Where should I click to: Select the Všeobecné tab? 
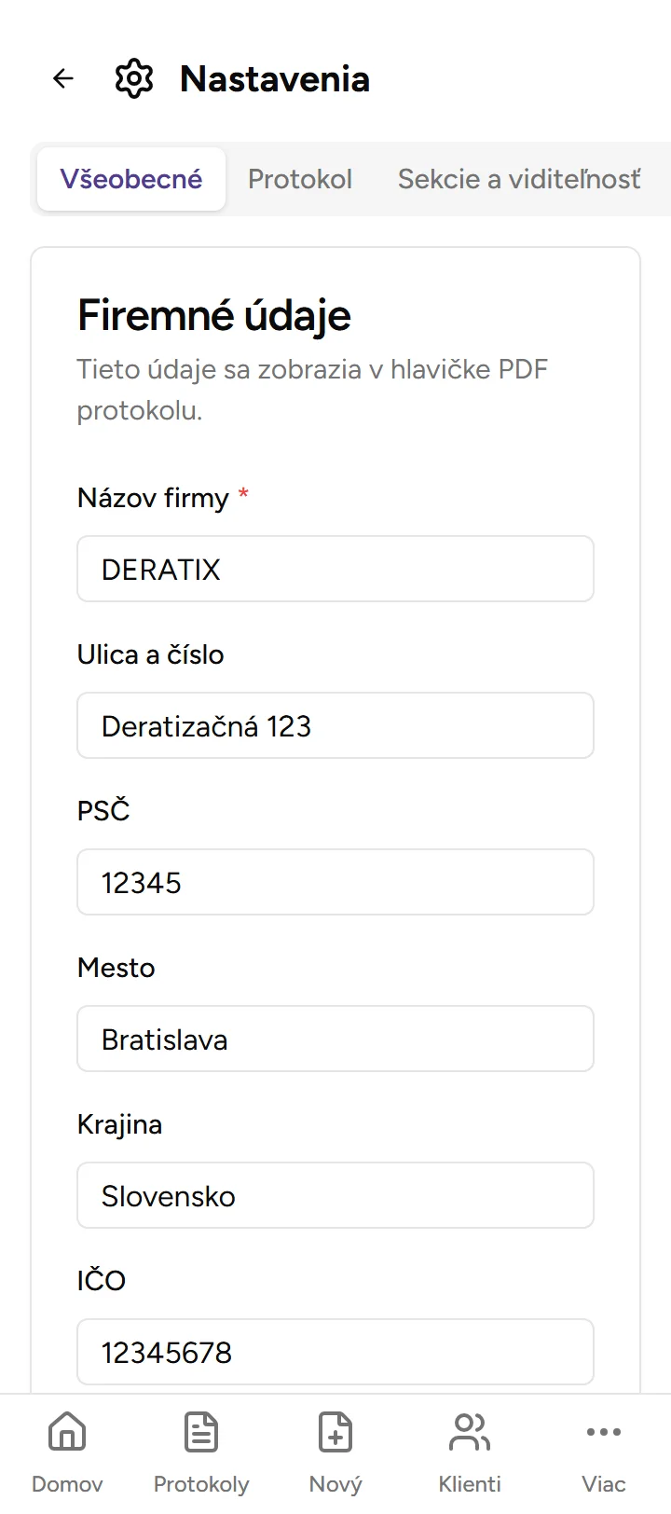click(130, 179)
